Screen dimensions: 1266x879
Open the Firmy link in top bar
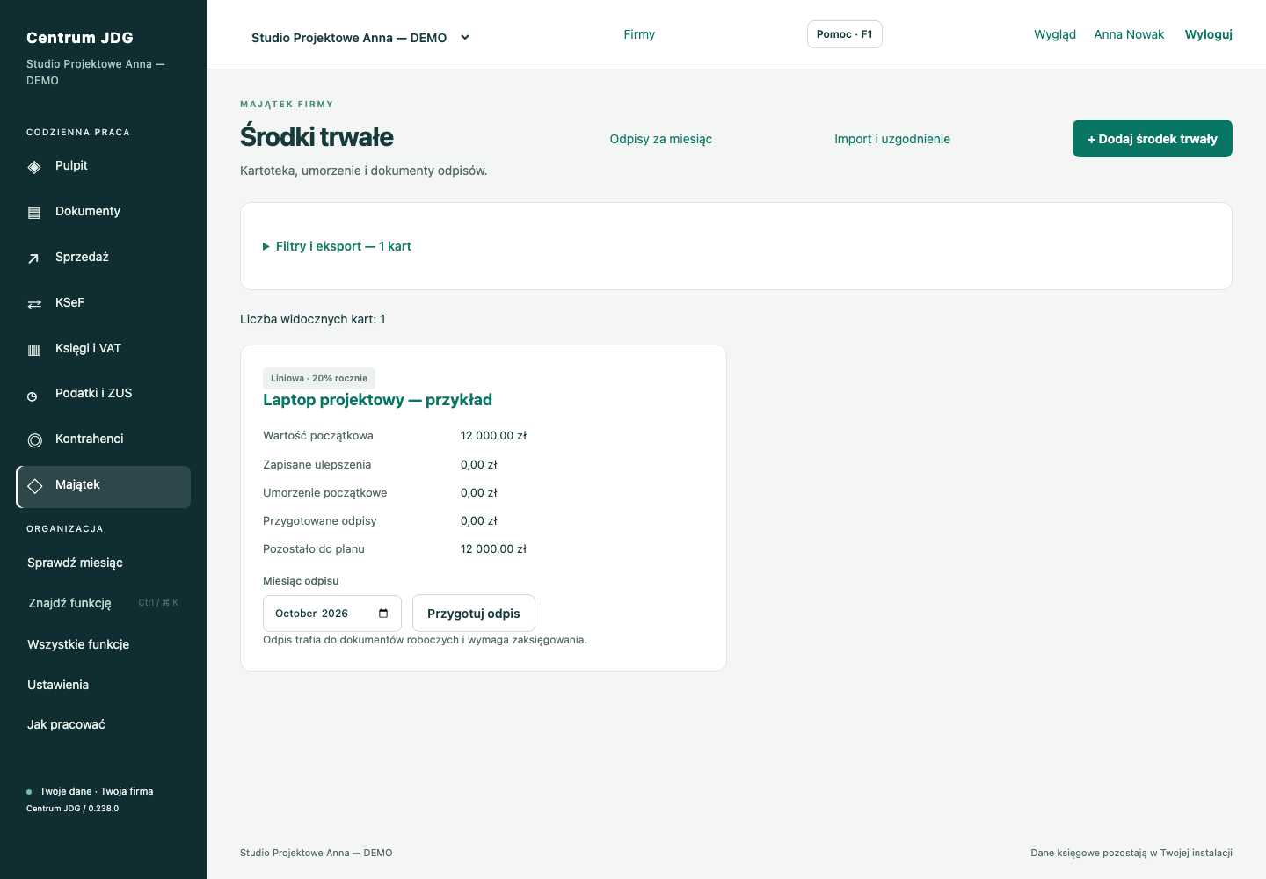pos(639,34)
